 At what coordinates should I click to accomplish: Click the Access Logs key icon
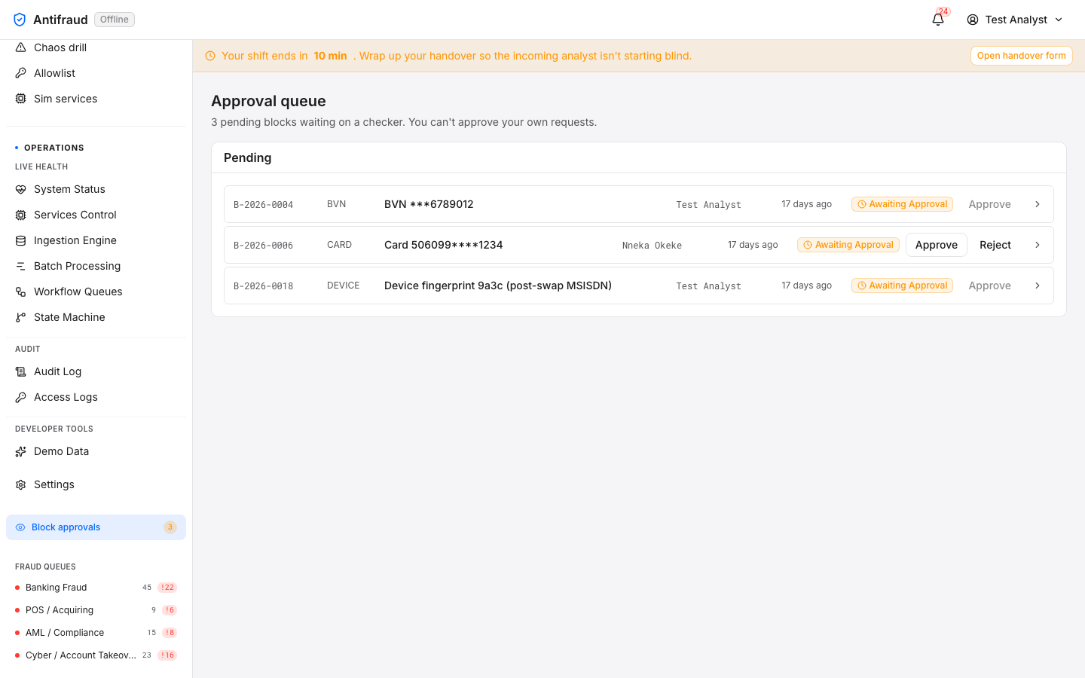point(21,397)
